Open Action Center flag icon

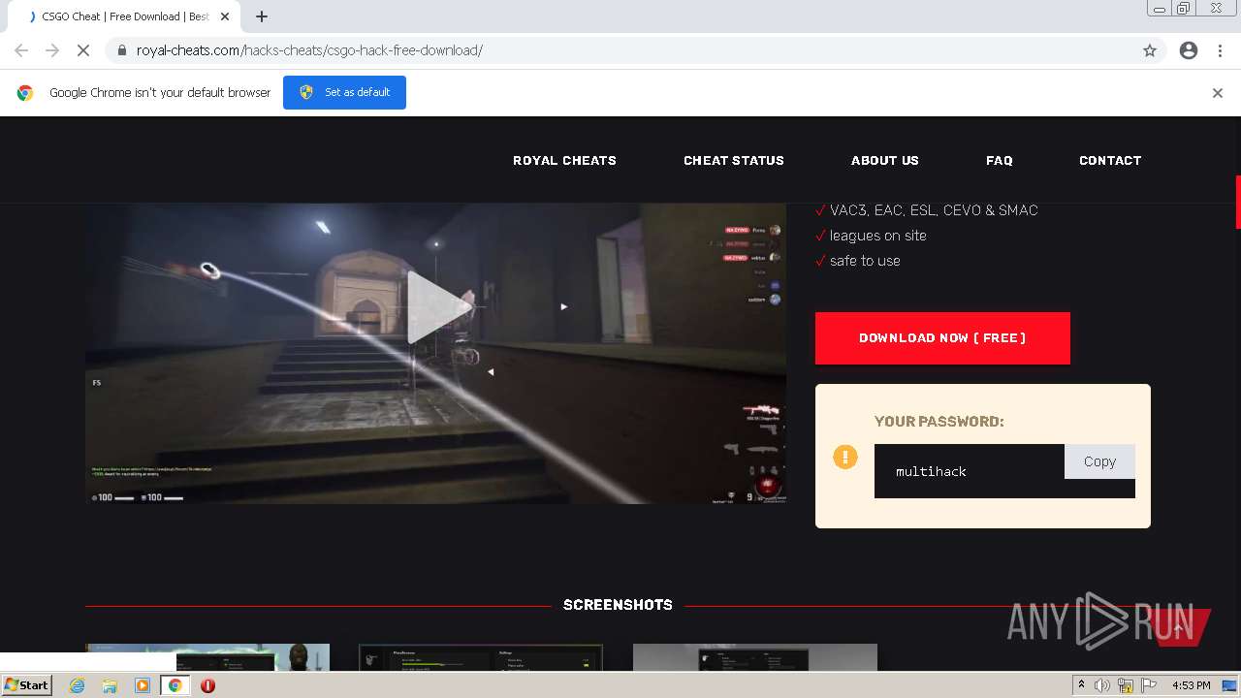pyautogui.click(x=1149, y=685)
